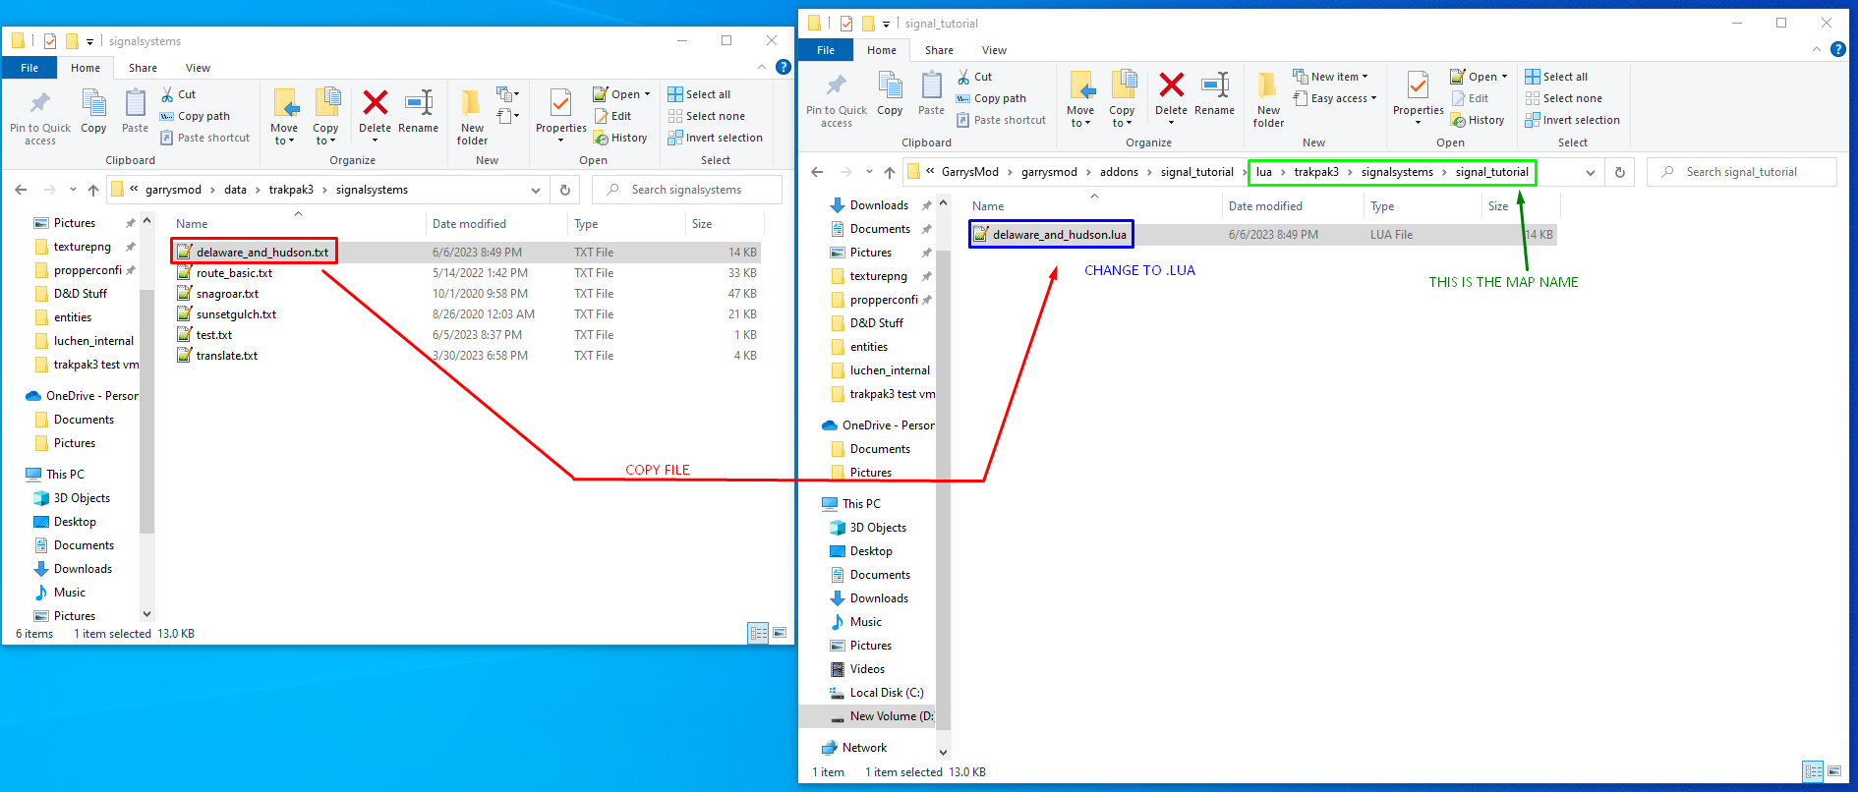Expand Move to dropdown in signalsystems ribbon
The width and height of the screenshot is (1858, 792).
284,135
